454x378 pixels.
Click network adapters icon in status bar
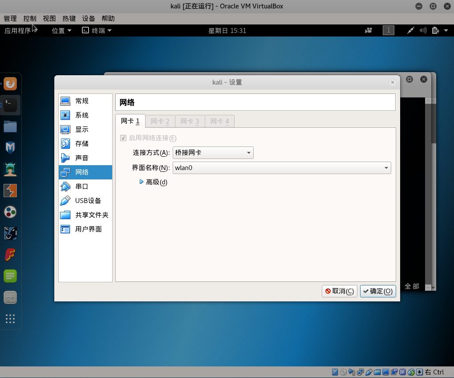pyautogui.click(x=360, y=372)
